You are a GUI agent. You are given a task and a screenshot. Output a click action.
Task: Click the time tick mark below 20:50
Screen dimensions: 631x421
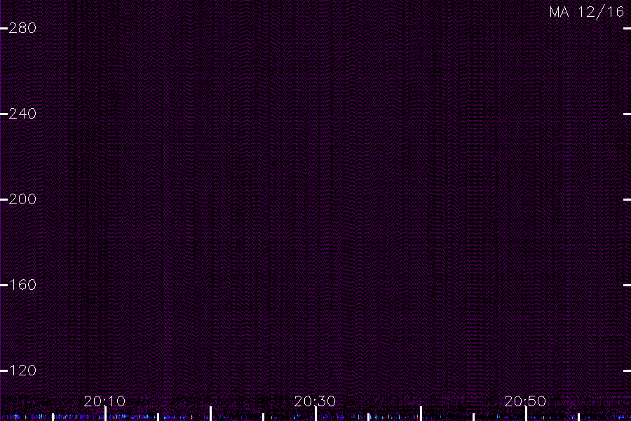tap(526, 414)
